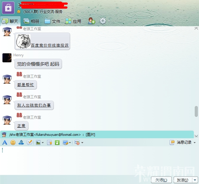The image size is (199, 184).
Task: Click Henry's dark avatar
Action: (x=7, y=58)
